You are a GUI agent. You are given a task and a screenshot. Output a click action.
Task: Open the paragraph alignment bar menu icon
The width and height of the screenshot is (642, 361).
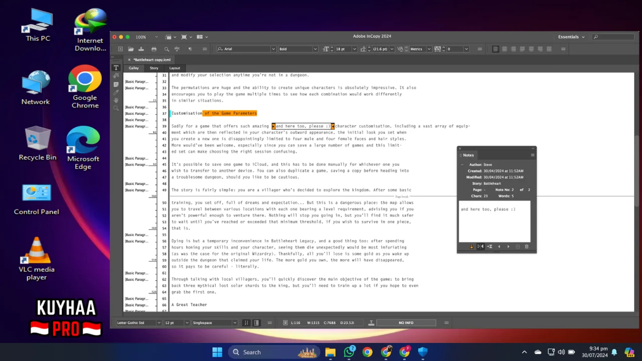point(563,49)
